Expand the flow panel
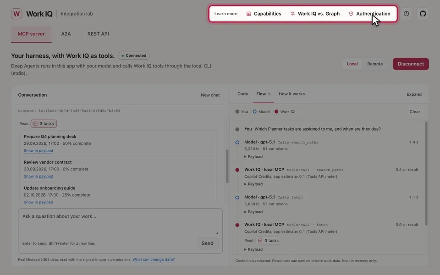Image resolution: width=440 pixels, height=275 pixels. [x=414, y=94]
